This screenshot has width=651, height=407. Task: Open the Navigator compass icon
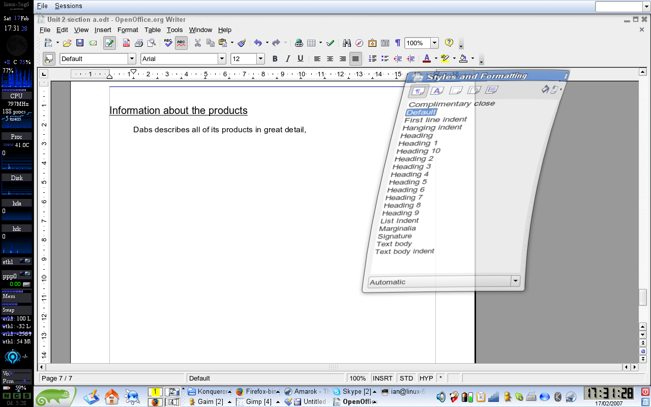359,43
